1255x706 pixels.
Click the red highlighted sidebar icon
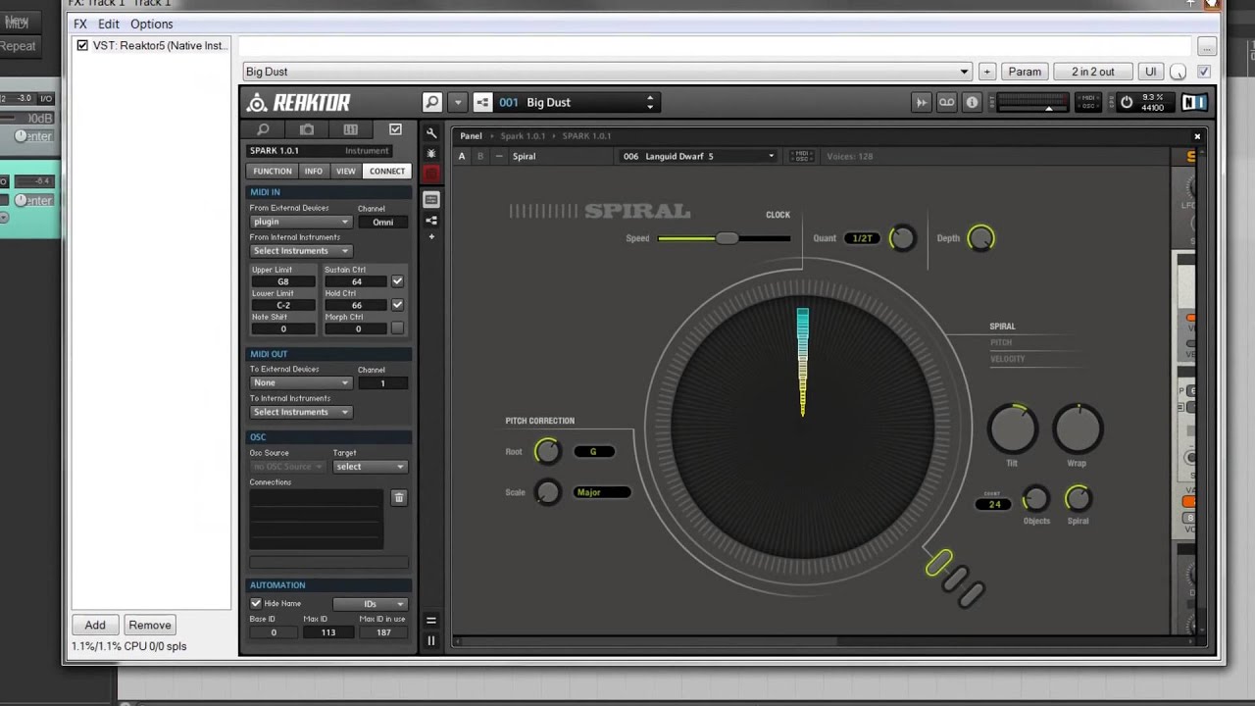coord(430,173)
